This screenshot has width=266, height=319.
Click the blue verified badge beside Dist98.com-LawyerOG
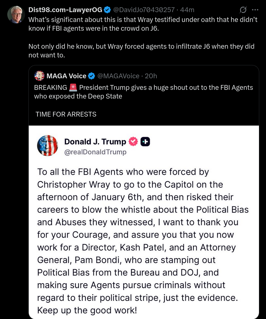(x=107, y=10)
